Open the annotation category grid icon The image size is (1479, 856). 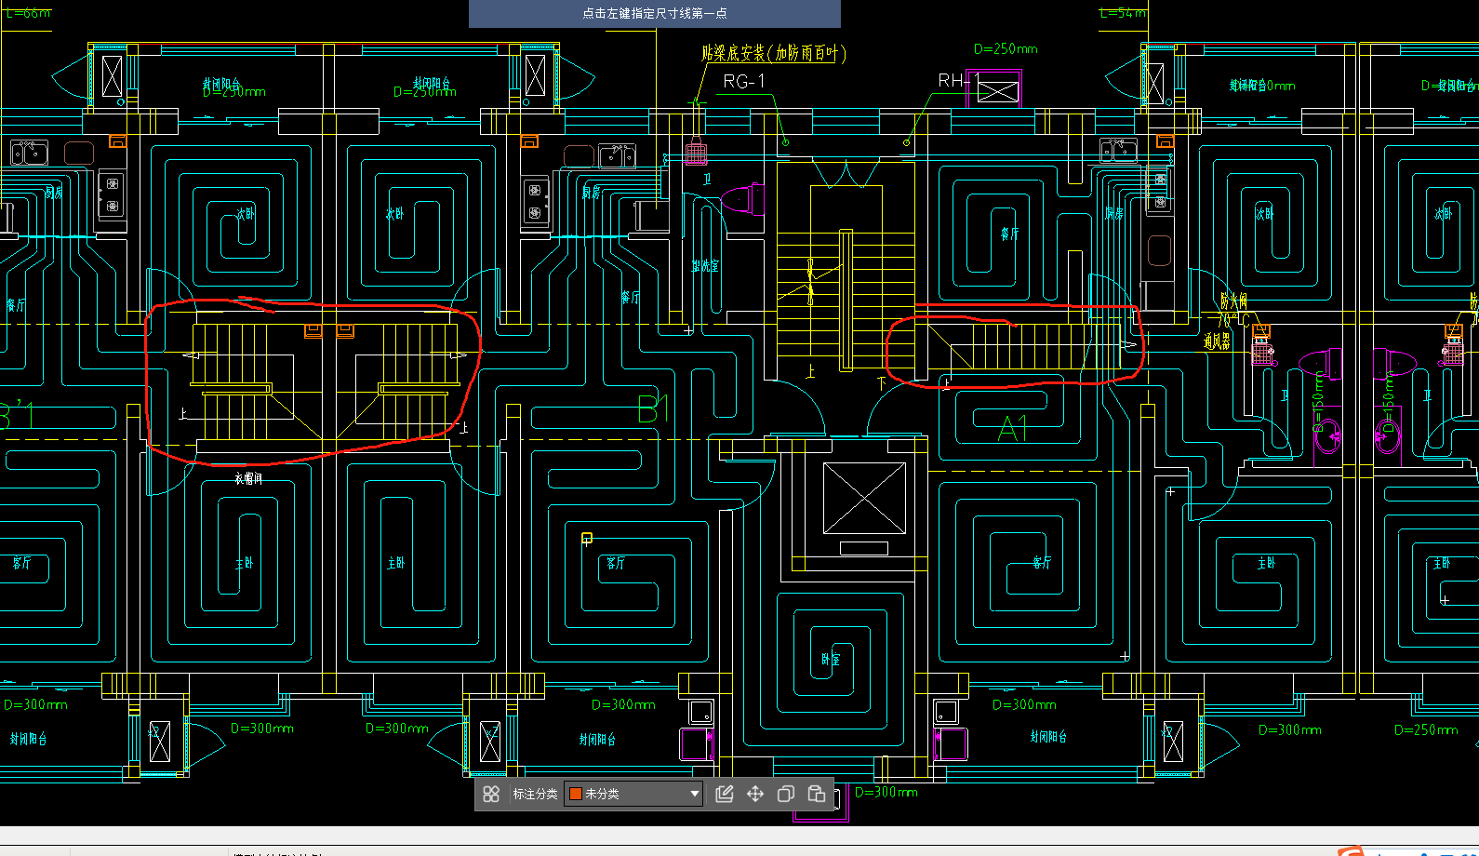click(x=491, y=794)
